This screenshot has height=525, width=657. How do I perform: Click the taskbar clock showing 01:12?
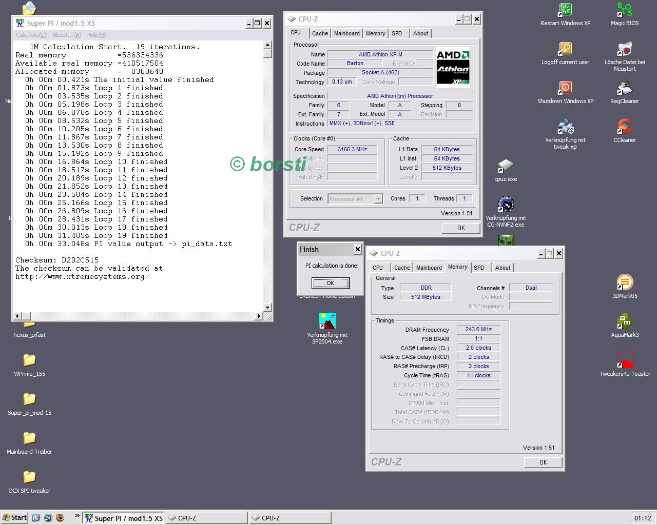point(642,518)
